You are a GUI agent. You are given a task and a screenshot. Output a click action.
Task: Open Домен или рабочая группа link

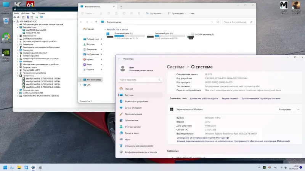(x=204, y=98)
